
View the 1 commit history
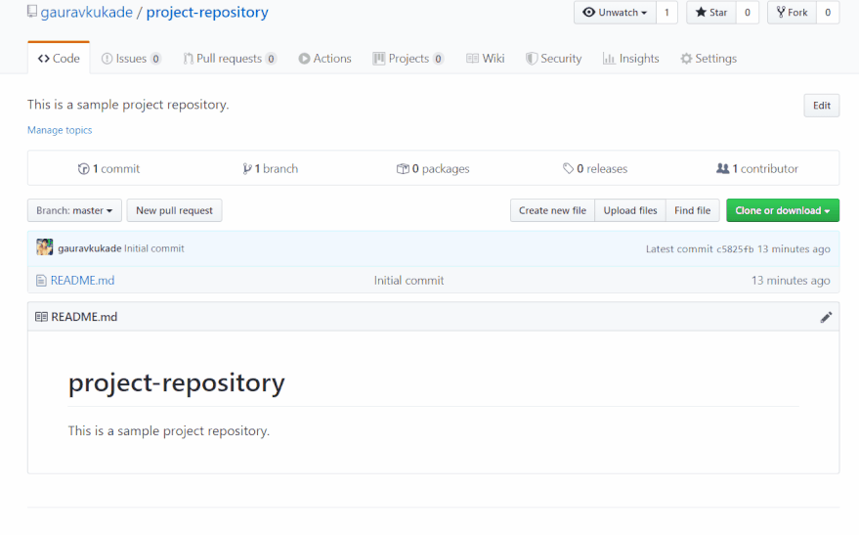click(x=108, y=168)
